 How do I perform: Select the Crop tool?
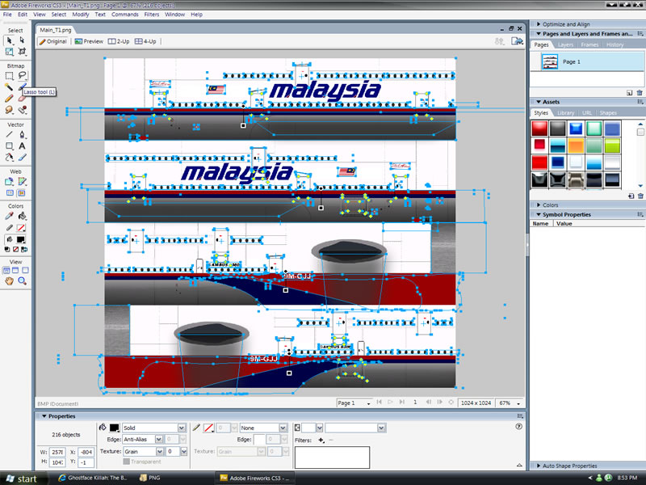click(23, 51)
